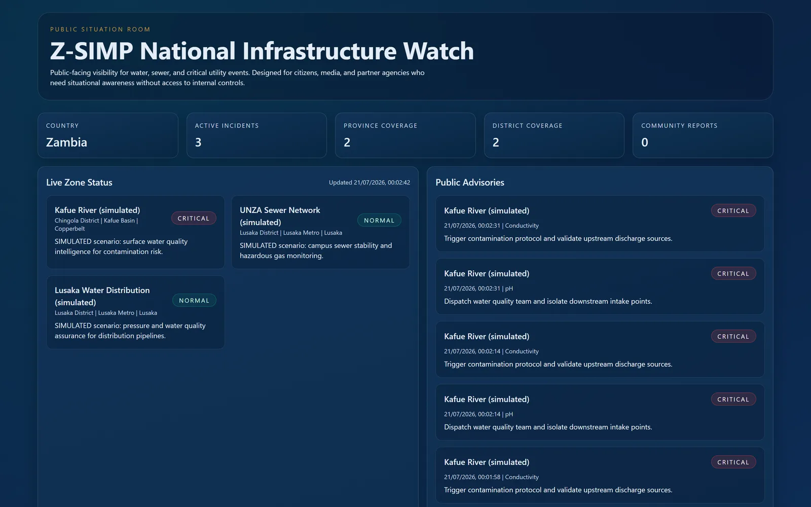Click the 'Dispatch water quality team' message in the 00:02:31 advisory
This screenshot has width=811, height=507.
(548, 301)
